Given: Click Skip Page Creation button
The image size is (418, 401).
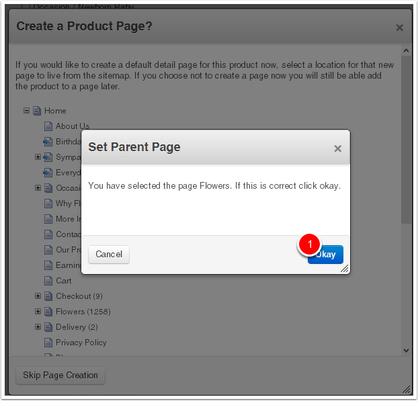Looking at the screenshot, I should coord(60,375).
